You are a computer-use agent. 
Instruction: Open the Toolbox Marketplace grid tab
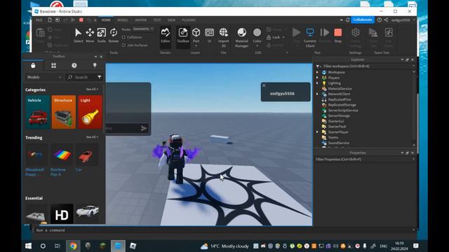click(53, 65)
